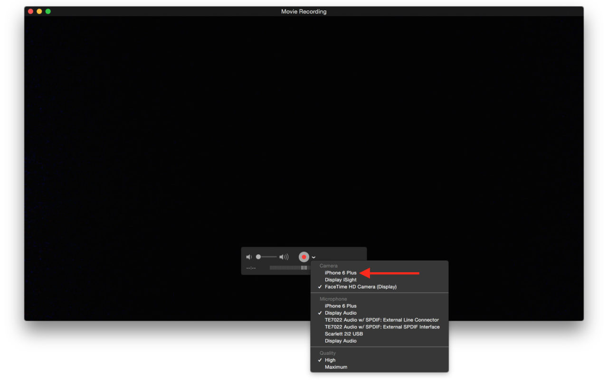Choose TE7022 Audio External Line Connector input
This screenshot has width=608, height=380.
point(381,320)
